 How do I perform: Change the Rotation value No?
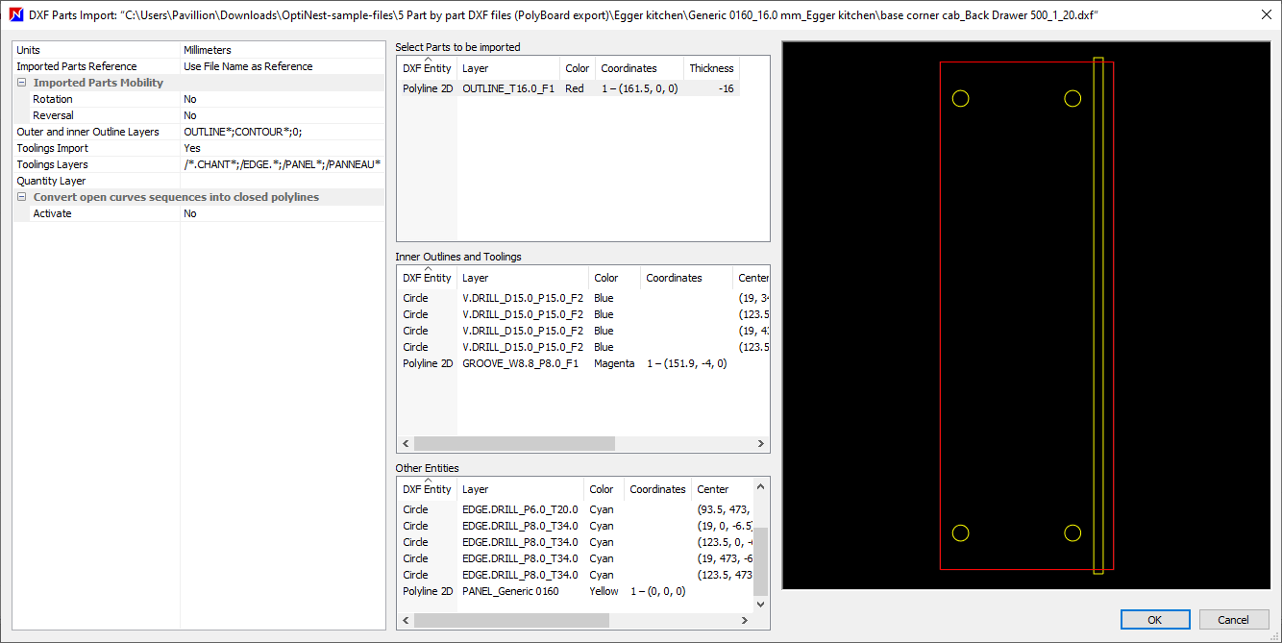(283, 99)
